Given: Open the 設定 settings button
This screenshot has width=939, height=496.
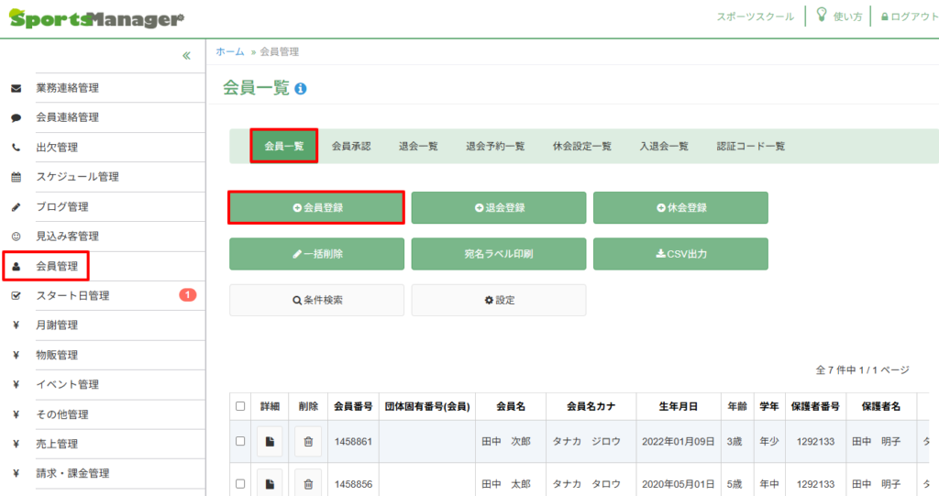Looking at the screenshot, I should pos(499,300).
